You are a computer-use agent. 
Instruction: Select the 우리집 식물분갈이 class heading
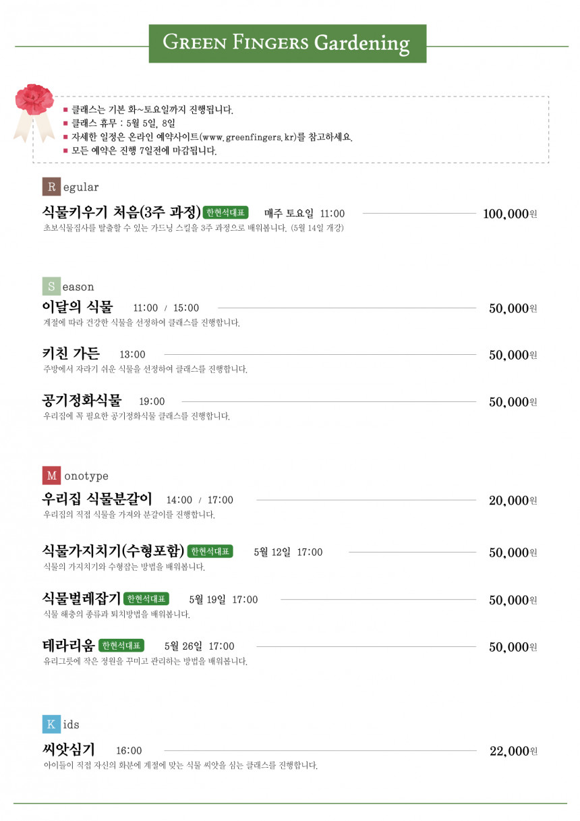tap(97, 499)
